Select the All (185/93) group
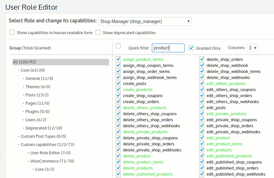Image resolution: width=274 pixels, height=178 pixels. [61, 62]
